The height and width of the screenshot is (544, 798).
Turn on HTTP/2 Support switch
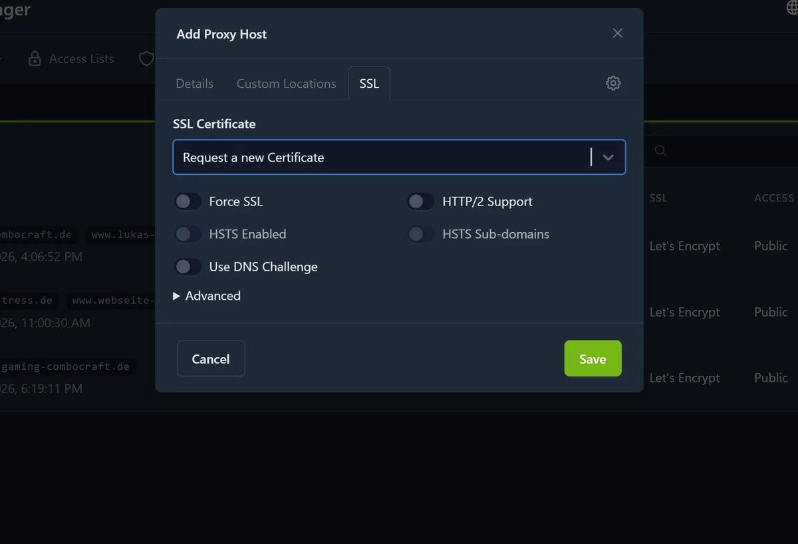pyautogui.click(x=421, y=202)
